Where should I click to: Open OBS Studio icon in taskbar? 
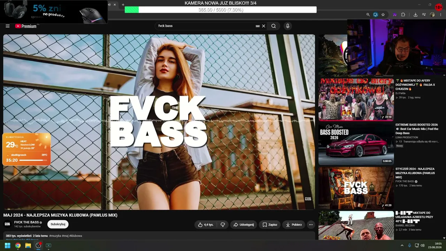click(38, 245)
